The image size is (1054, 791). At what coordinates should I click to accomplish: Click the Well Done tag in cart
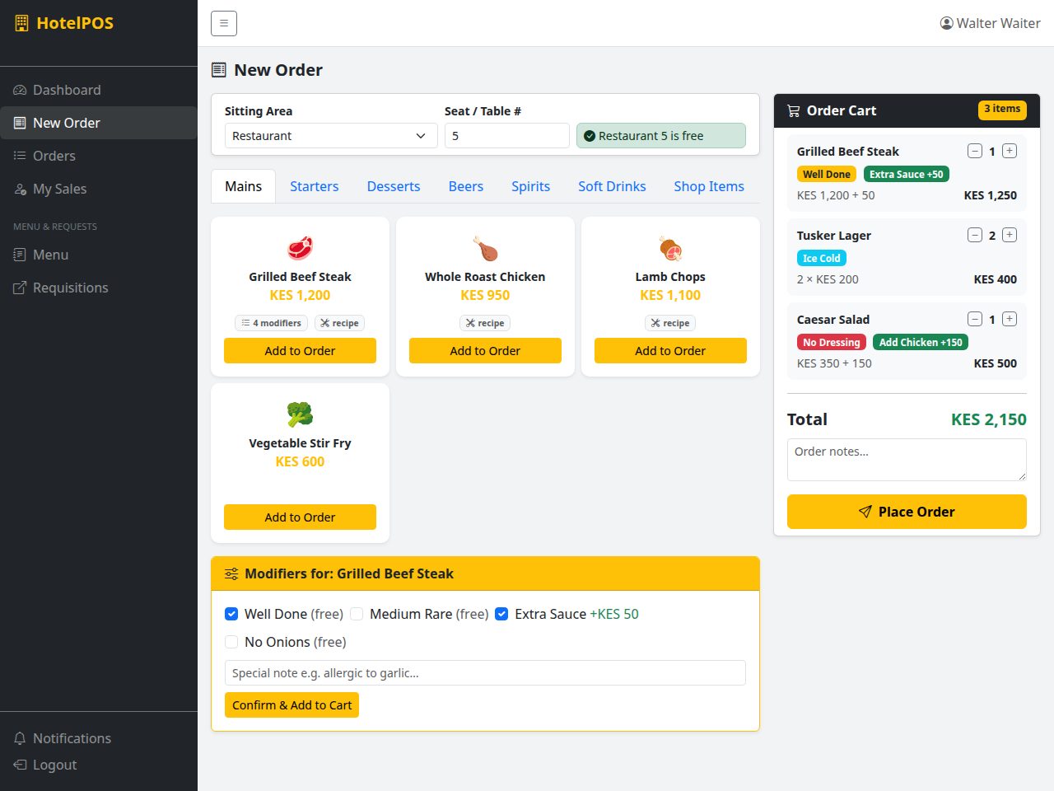tap(827, 174)
